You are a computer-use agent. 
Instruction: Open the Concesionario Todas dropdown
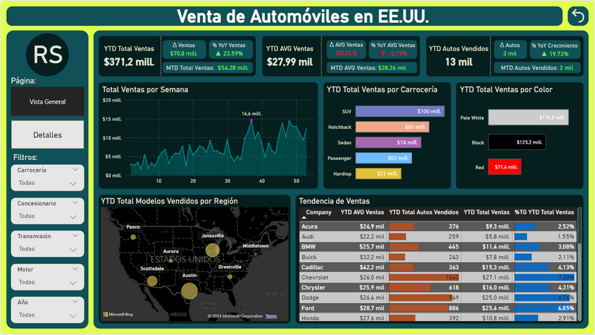coord(48,216)
